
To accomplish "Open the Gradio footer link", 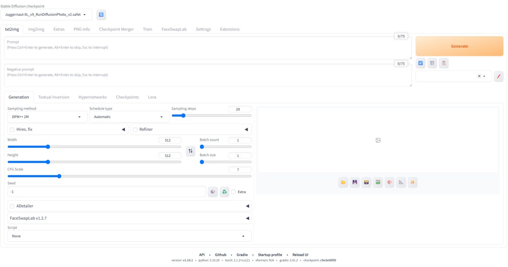I will [x=242, y=255].
